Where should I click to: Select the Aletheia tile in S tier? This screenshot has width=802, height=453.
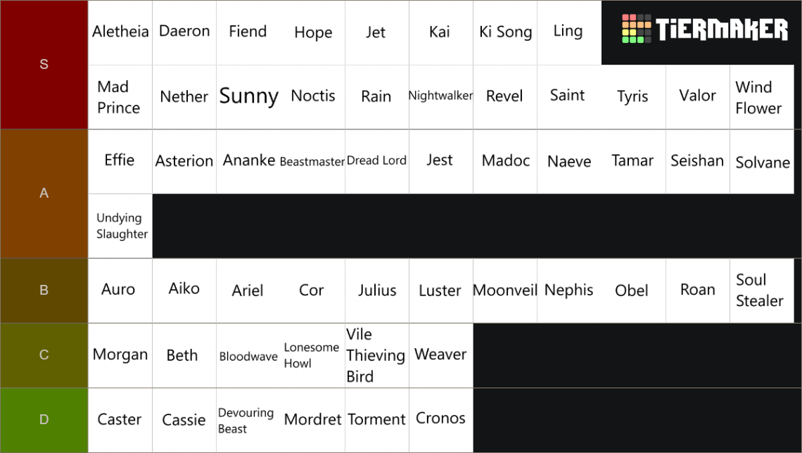[x=120, y=32]
